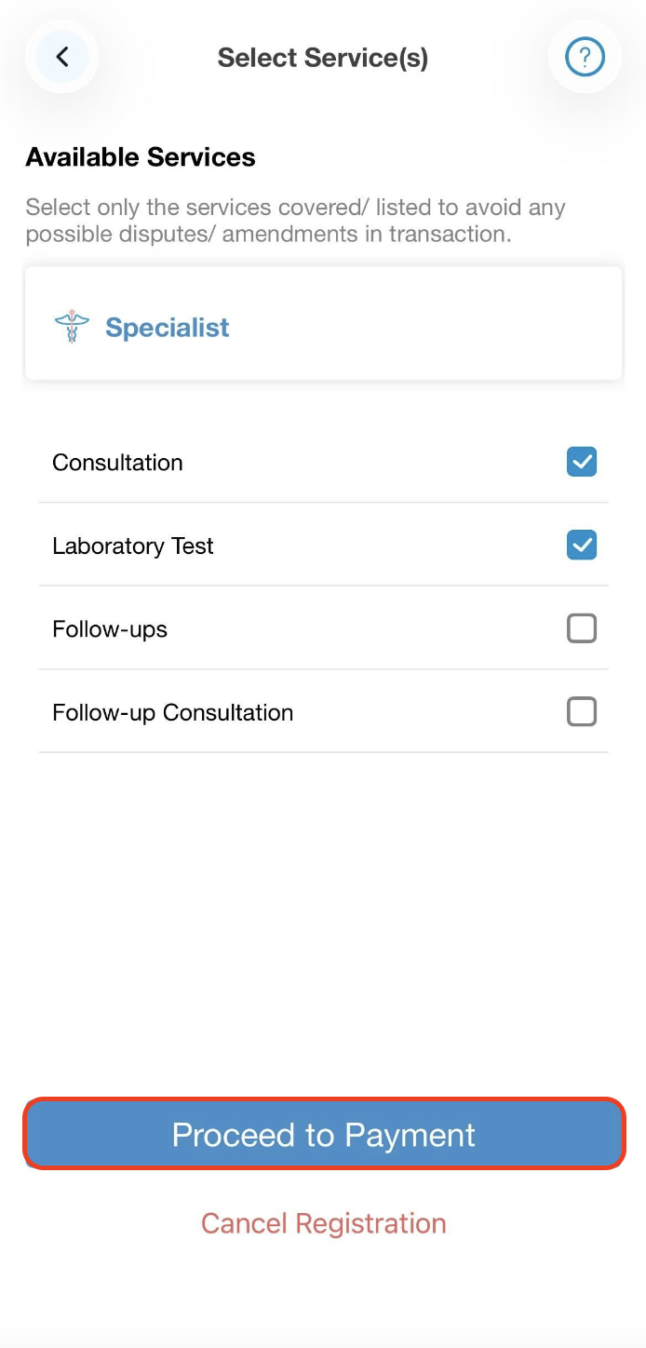The width and height of the screenshot is (646, 1348).
Task: Click the caduceus medical icon beside Specialist
Action: 72,328
